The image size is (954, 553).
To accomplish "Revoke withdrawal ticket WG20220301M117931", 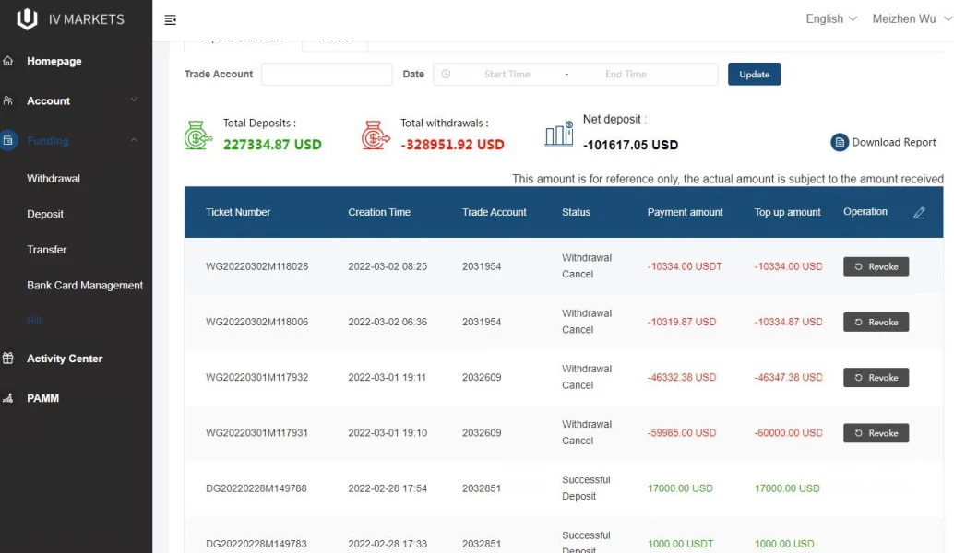I will pos(876,433).
